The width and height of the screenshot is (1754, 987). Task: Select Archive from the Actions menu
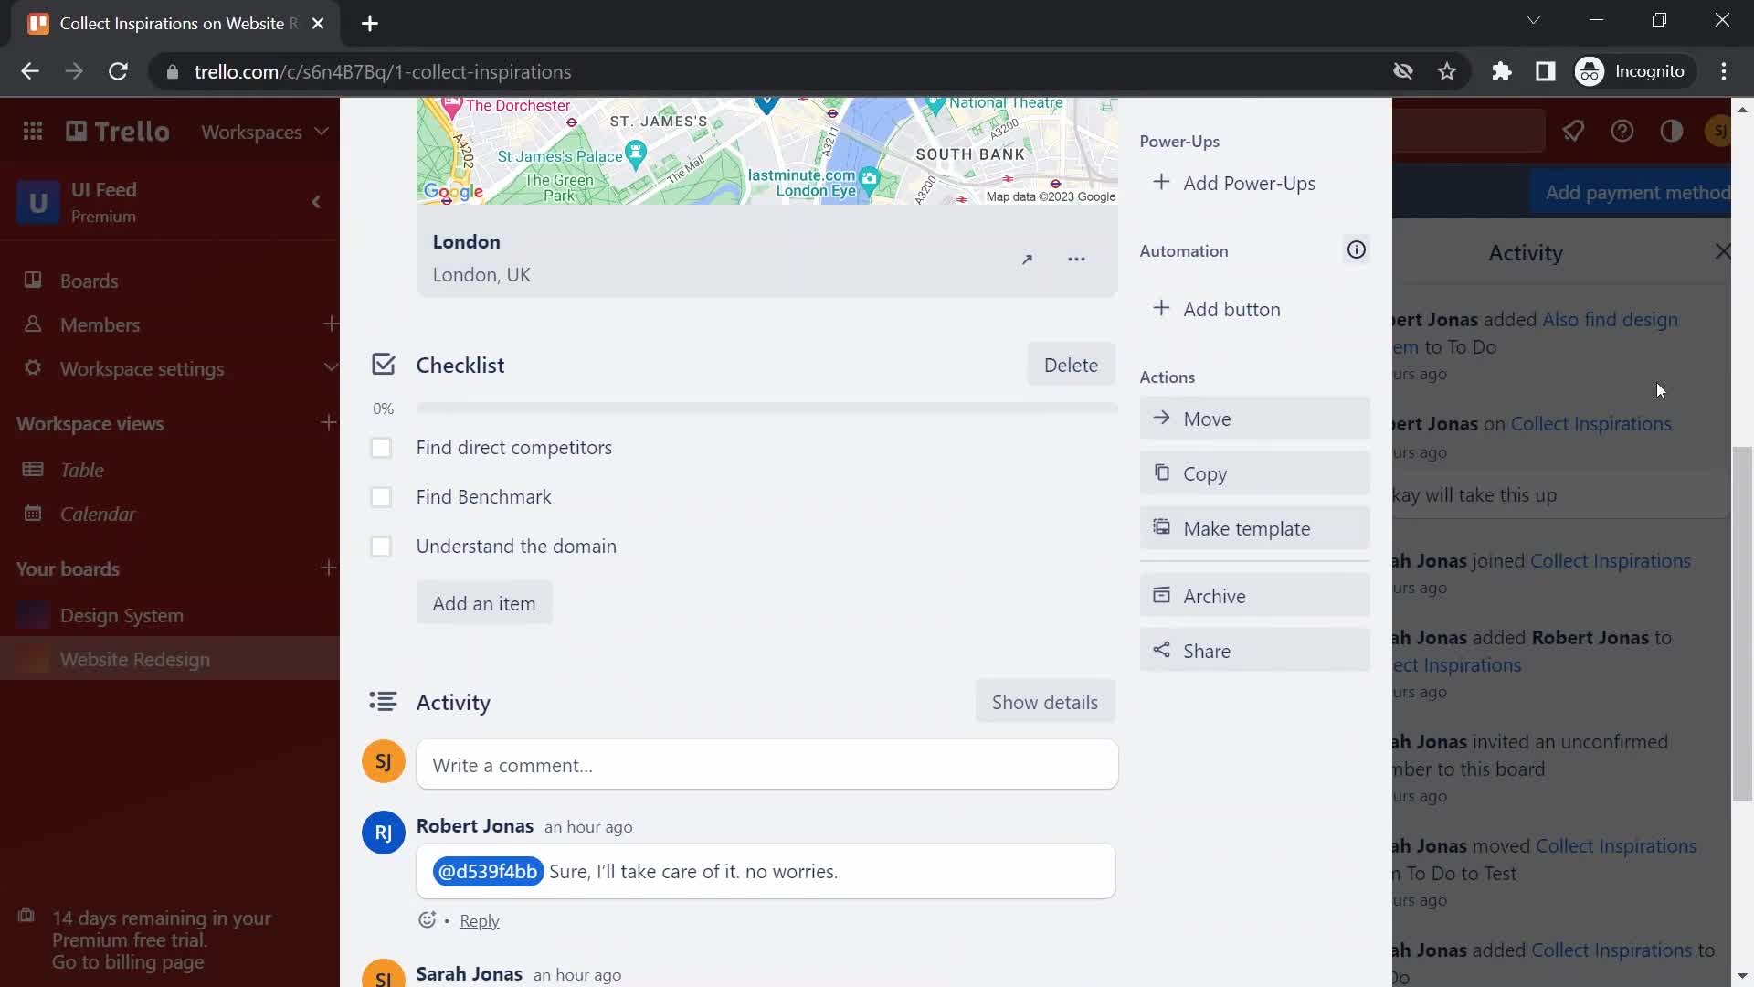point(1254,594)
